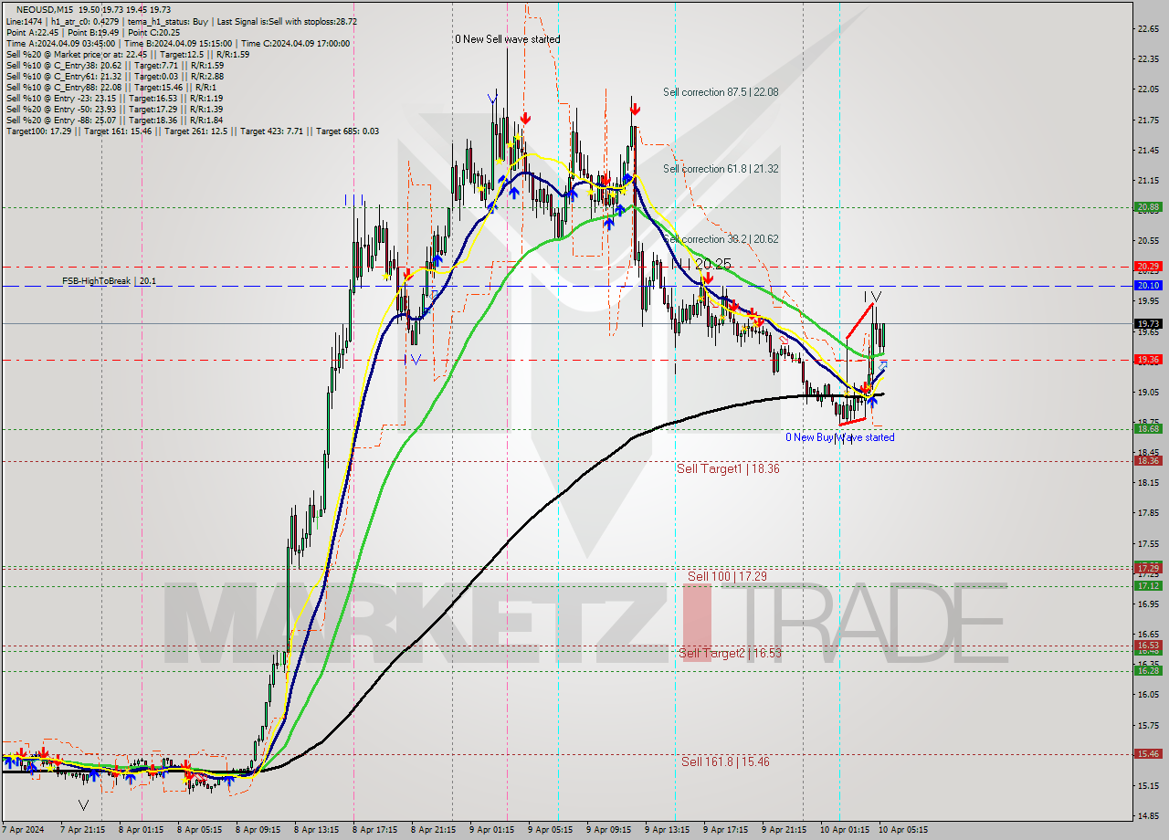1169x840 pixels.
Task: Click the green 20.88 price tag on axis
Action: pyautogui.click(x=1148, y=207)
